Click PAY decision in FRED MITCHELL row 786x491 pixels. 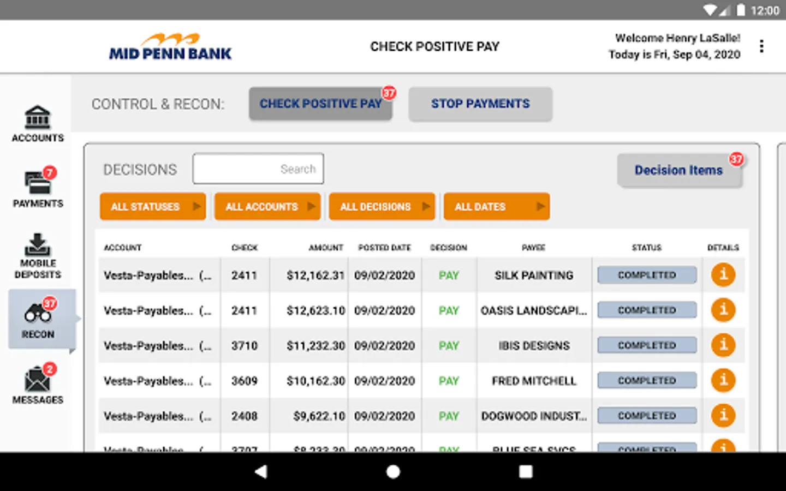pyautogui.click(x=449, y=381)
